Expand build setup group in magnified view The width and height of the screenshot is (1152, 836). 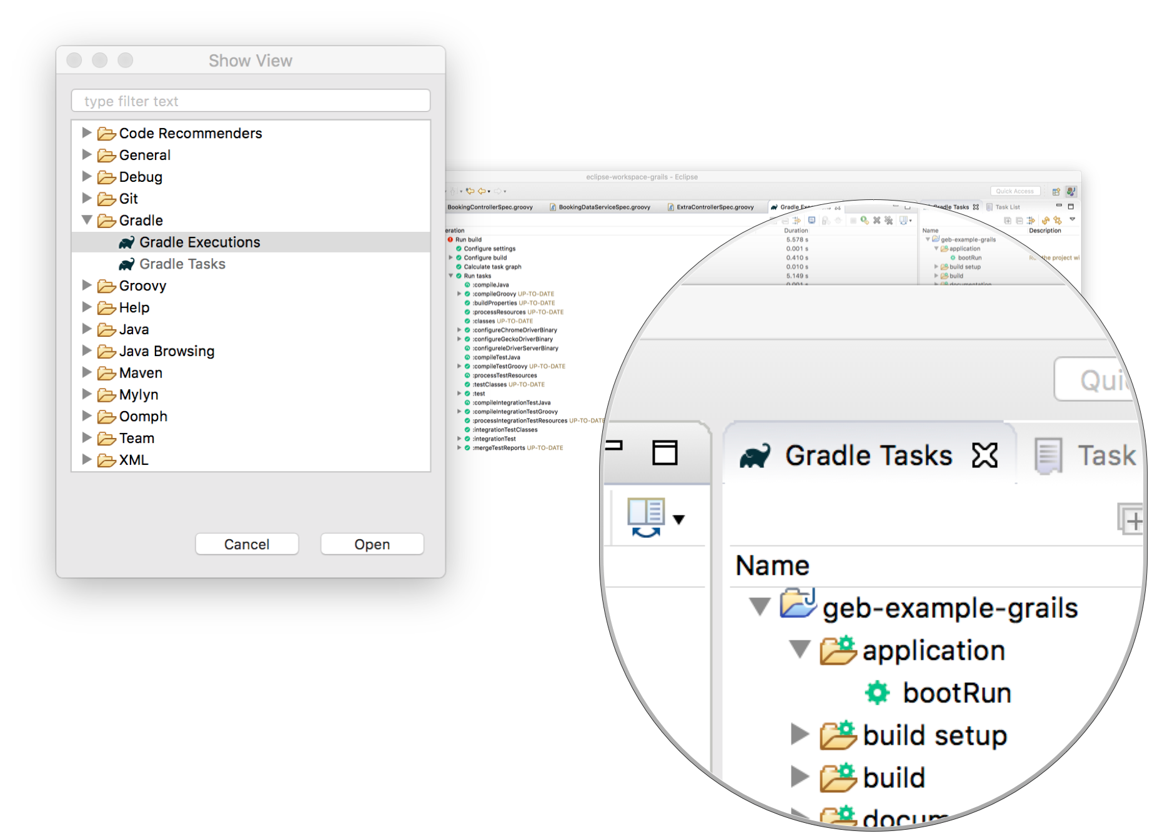pos(800,734)
